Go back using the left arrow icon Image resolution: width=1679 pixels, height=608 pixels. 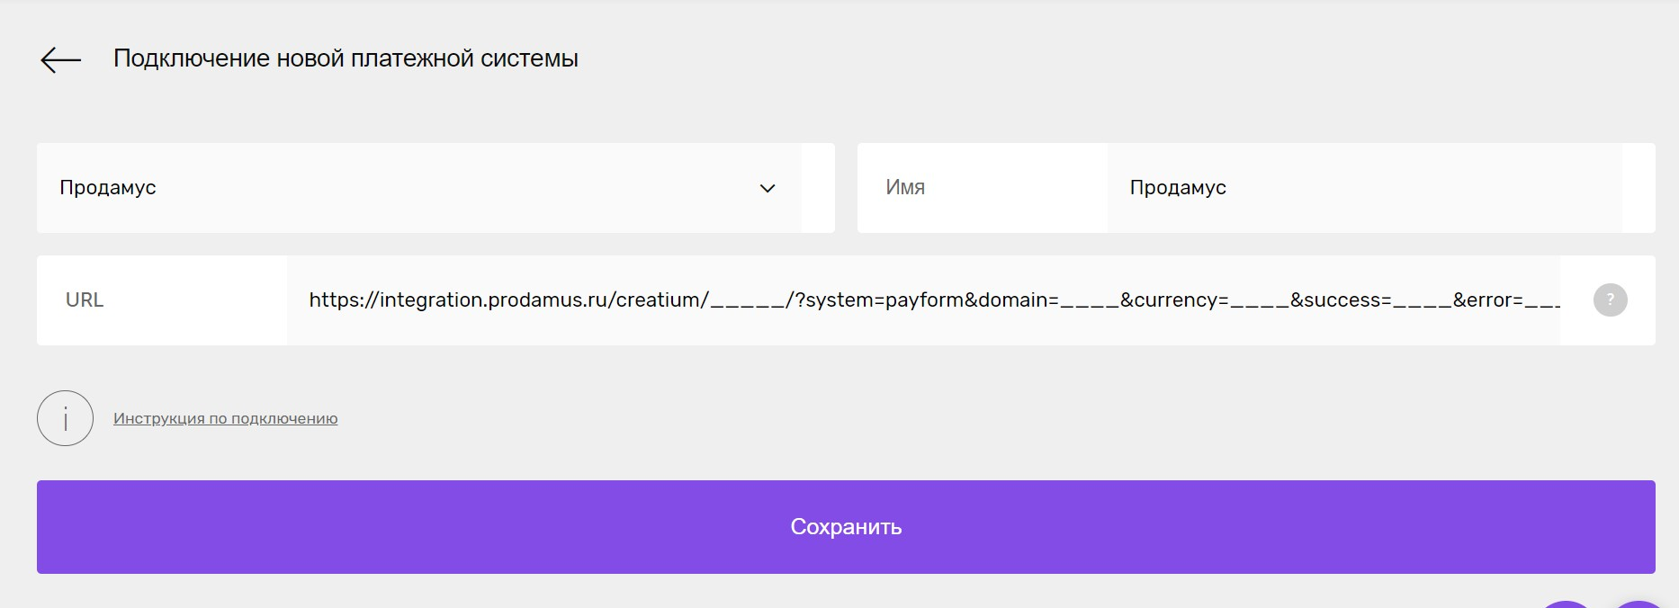pos(61,59)
